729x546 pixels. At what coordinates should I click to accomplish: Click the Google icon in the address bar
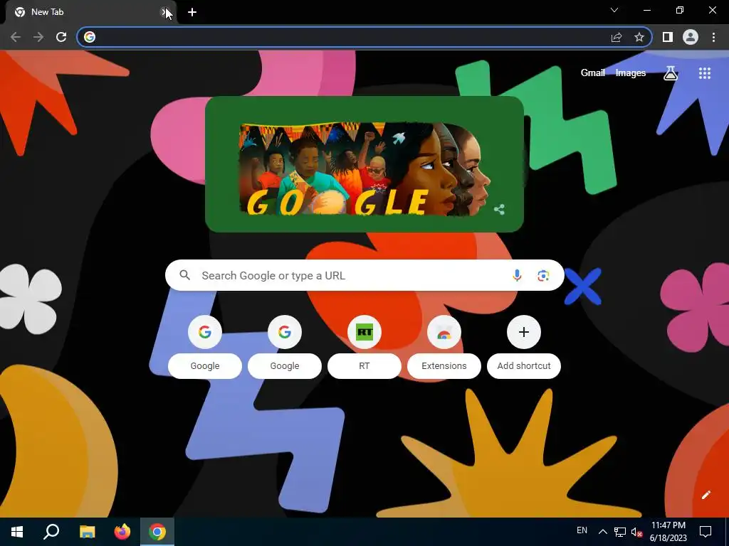pos(90,37)
